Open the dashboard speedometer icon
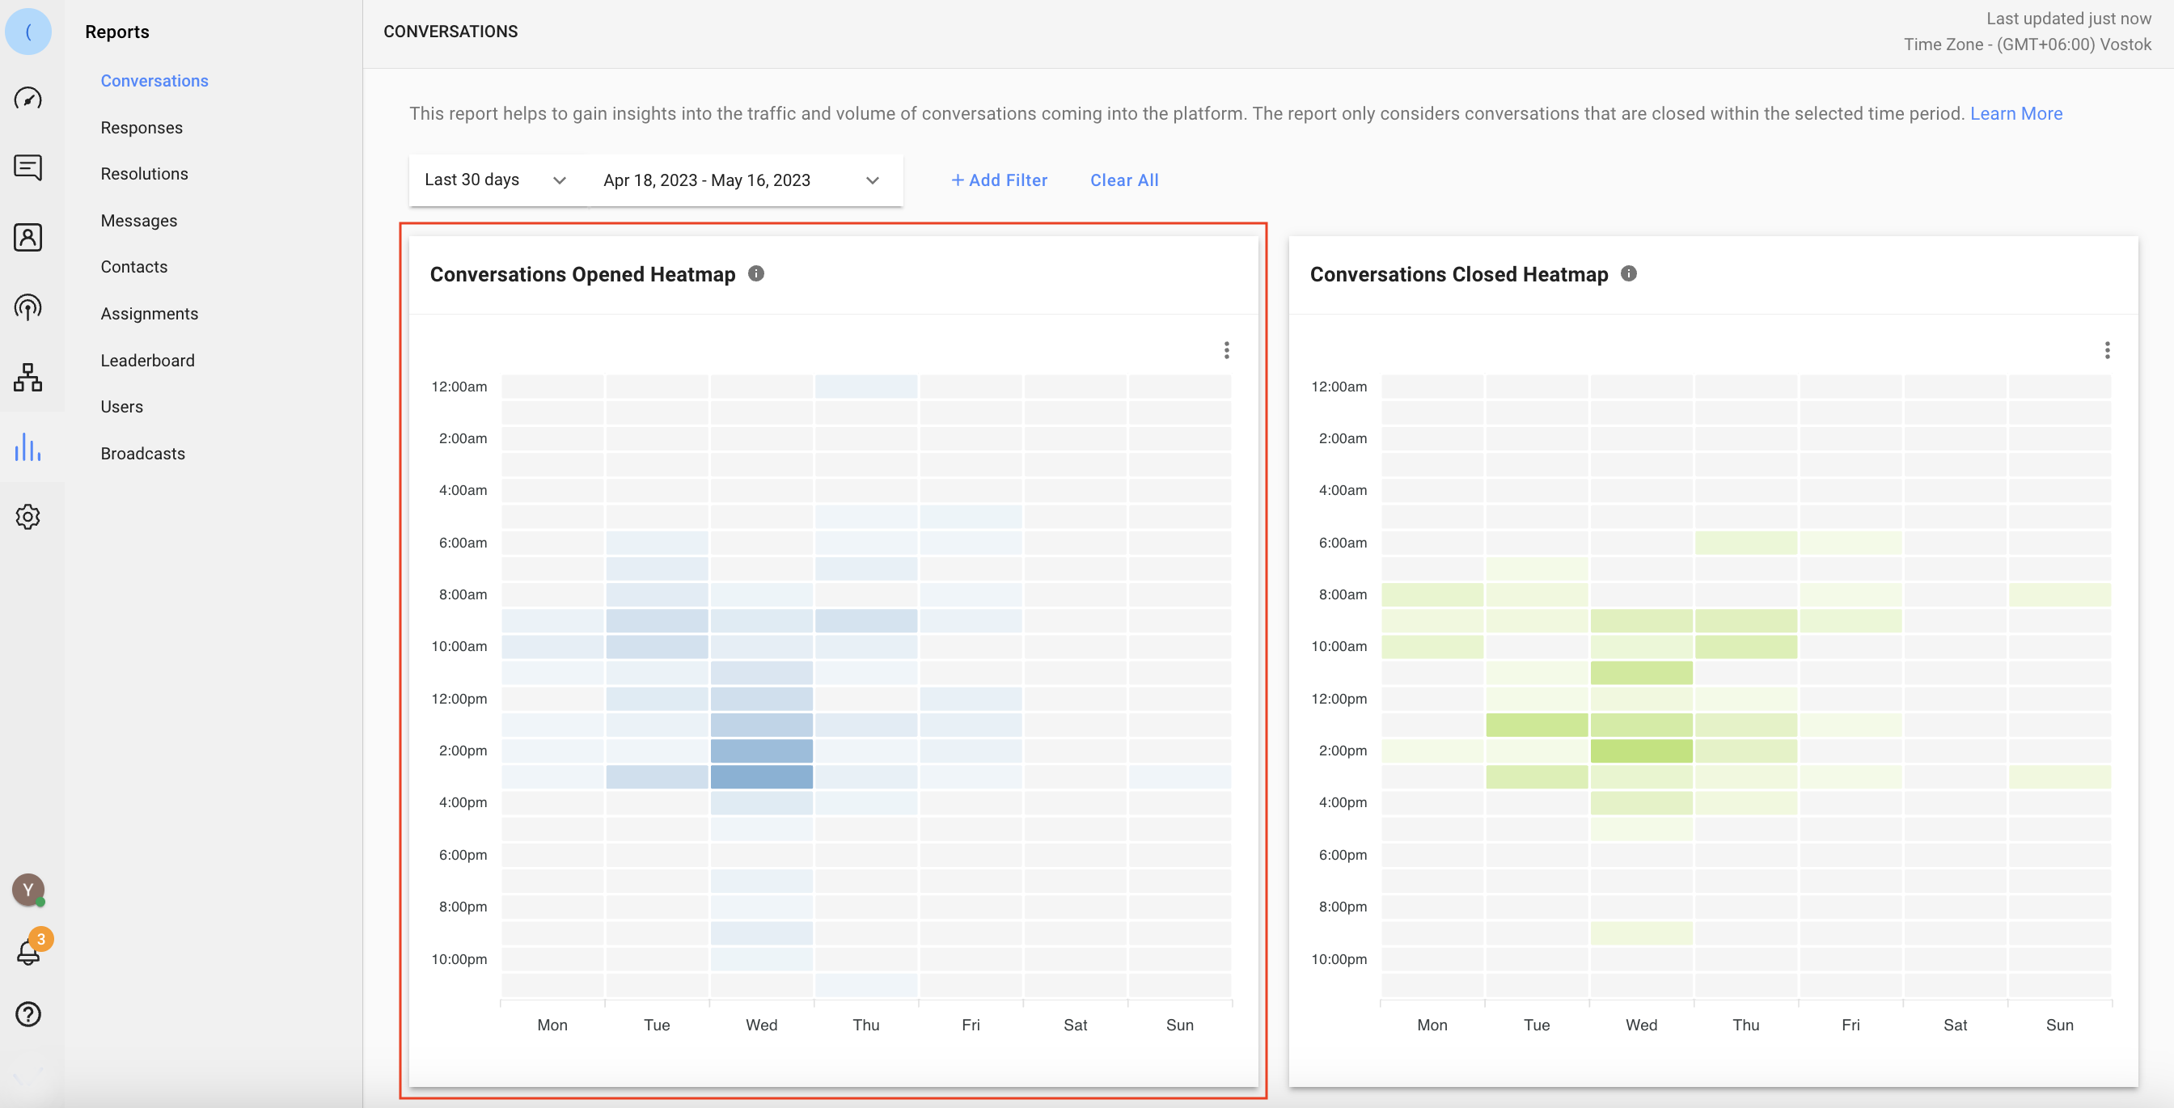The width and height of the screenshot is (2174, 1108). coord(27,99)
